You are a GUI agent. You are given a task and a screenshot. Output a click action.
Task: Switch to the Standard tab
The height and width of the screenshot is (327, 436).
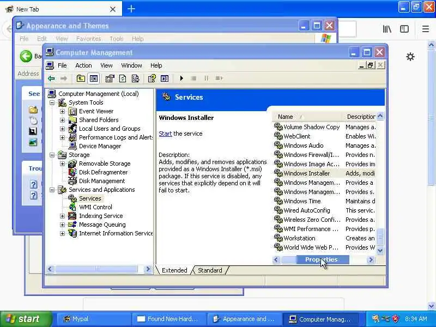210,270
